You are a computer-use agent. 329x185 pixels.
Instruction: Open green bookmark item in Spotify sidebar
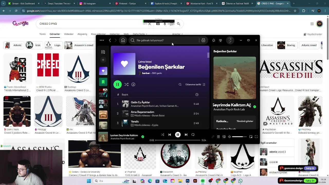click(x=103, y=82)
